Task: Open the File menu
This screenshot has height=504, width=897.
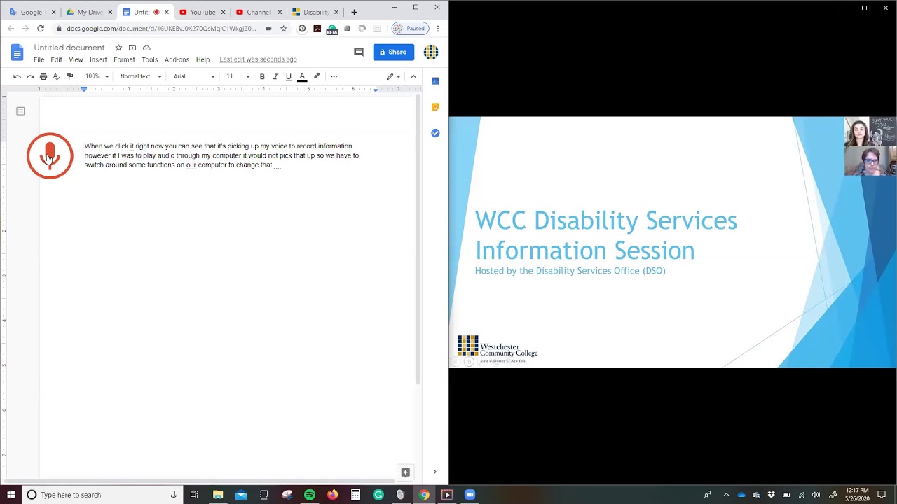Action: [x=39, y=59]
